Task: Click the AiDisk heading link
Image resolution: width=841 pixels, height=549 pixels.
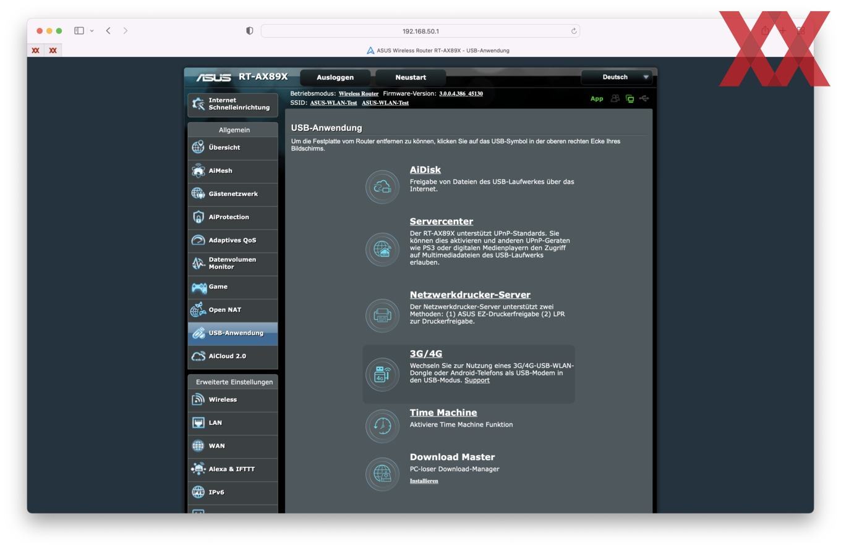Action: coord(425,170)
